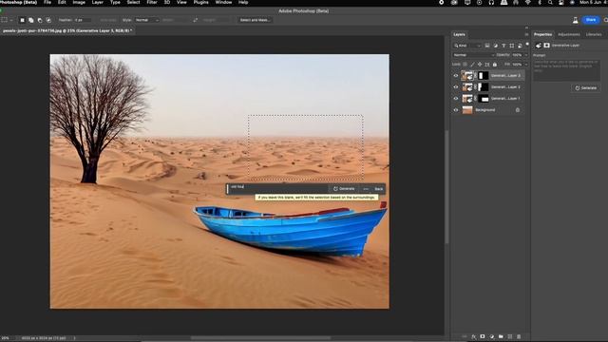Click the Create new layer icon
Image resolution: width=608 pixels, height=342 pixels.
pos(510,336)
